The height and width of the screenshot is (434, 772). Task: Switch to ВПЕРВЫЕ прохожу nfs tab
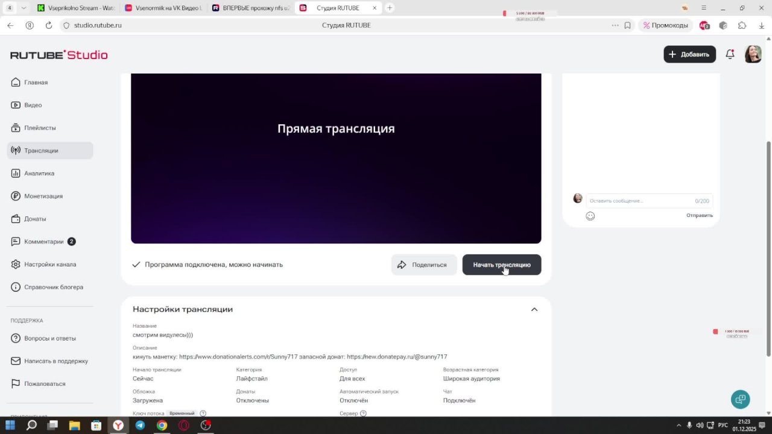251,8
